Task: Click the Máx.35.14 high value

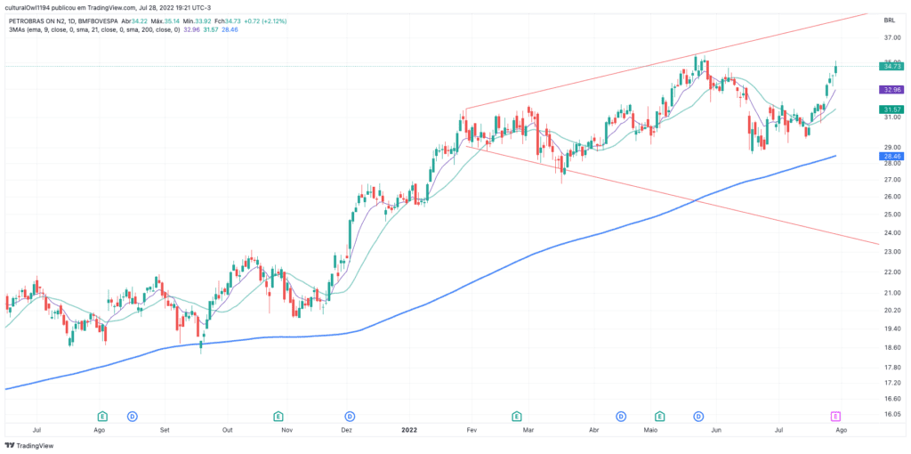Action: 165,21
